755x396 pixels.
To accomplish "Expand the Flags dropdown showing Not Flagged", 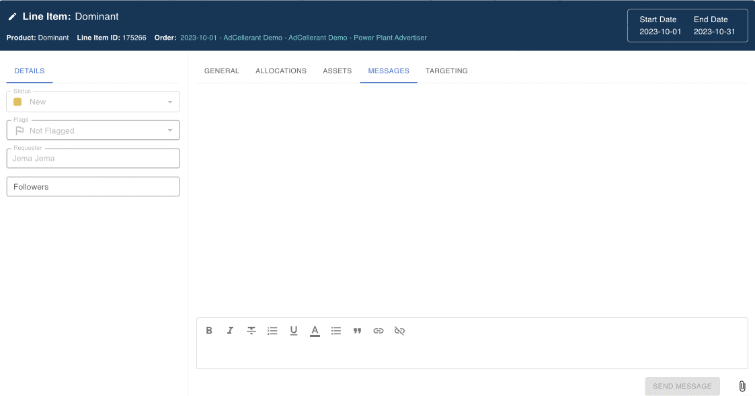I will point(93,130).
